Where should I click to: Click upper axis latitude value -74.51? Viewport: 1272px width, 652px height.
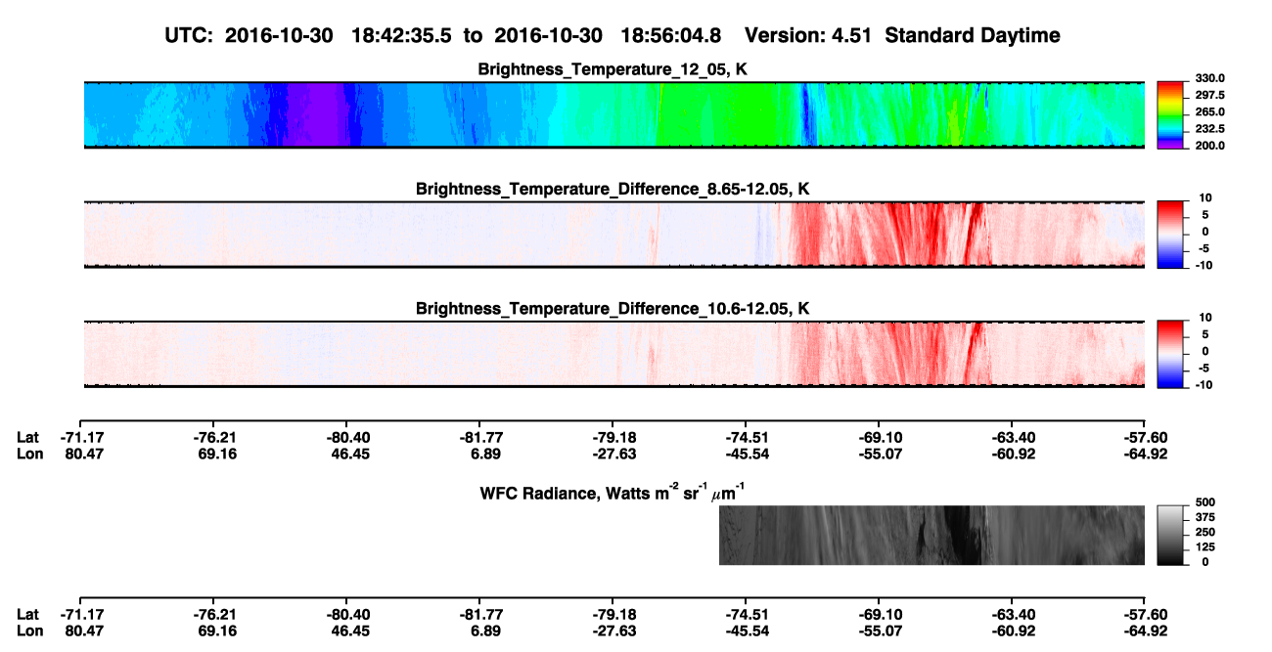tap(747, 438)
